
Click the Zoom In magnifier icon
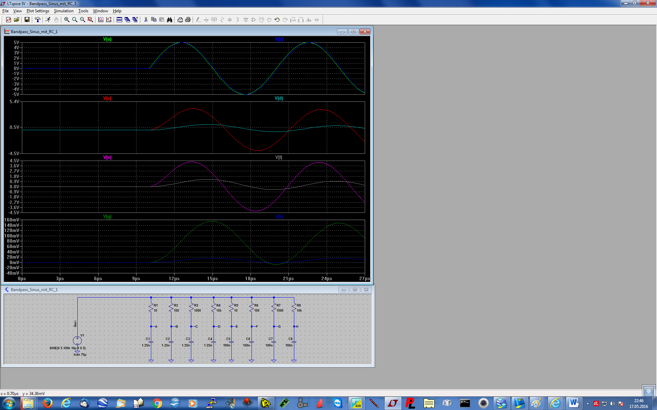pos(67,20)
